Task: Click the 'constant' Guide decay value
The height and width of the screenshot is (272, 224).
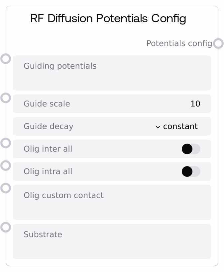Action: [x=180, y=126]
